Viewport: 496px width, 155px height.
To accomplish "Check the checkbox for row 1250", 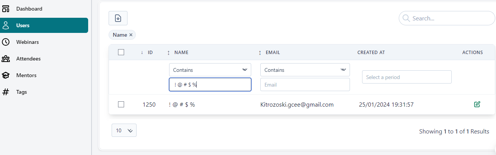I will [121, 104].
